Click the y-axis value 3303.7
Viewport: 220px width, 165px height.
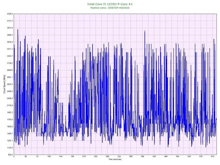[10, 56]
